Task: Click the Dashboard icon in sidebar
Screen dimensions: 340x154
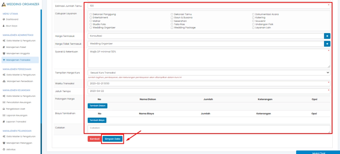Action: point(4,19)
